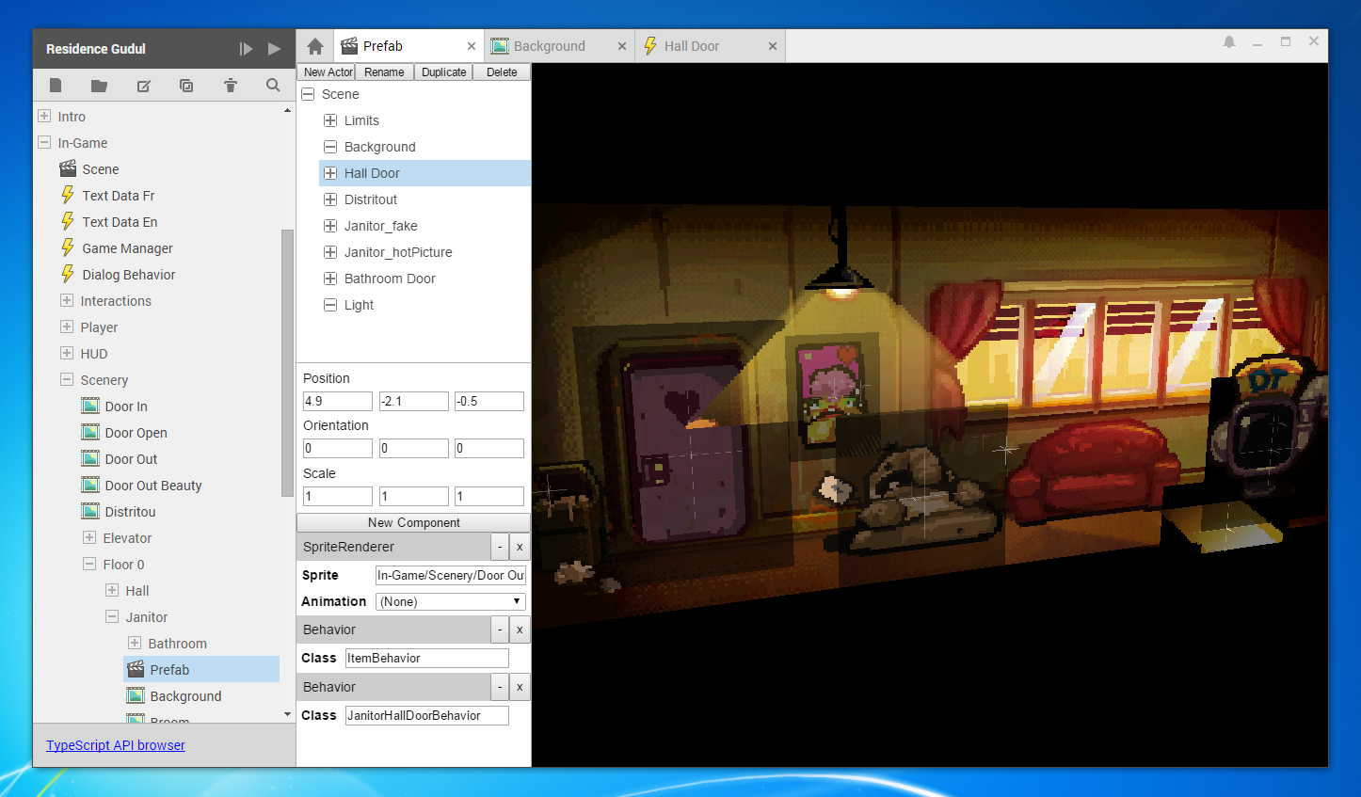The image size is (1361, 797).
Task: Expand the Player folder
Action: [67, 327]
